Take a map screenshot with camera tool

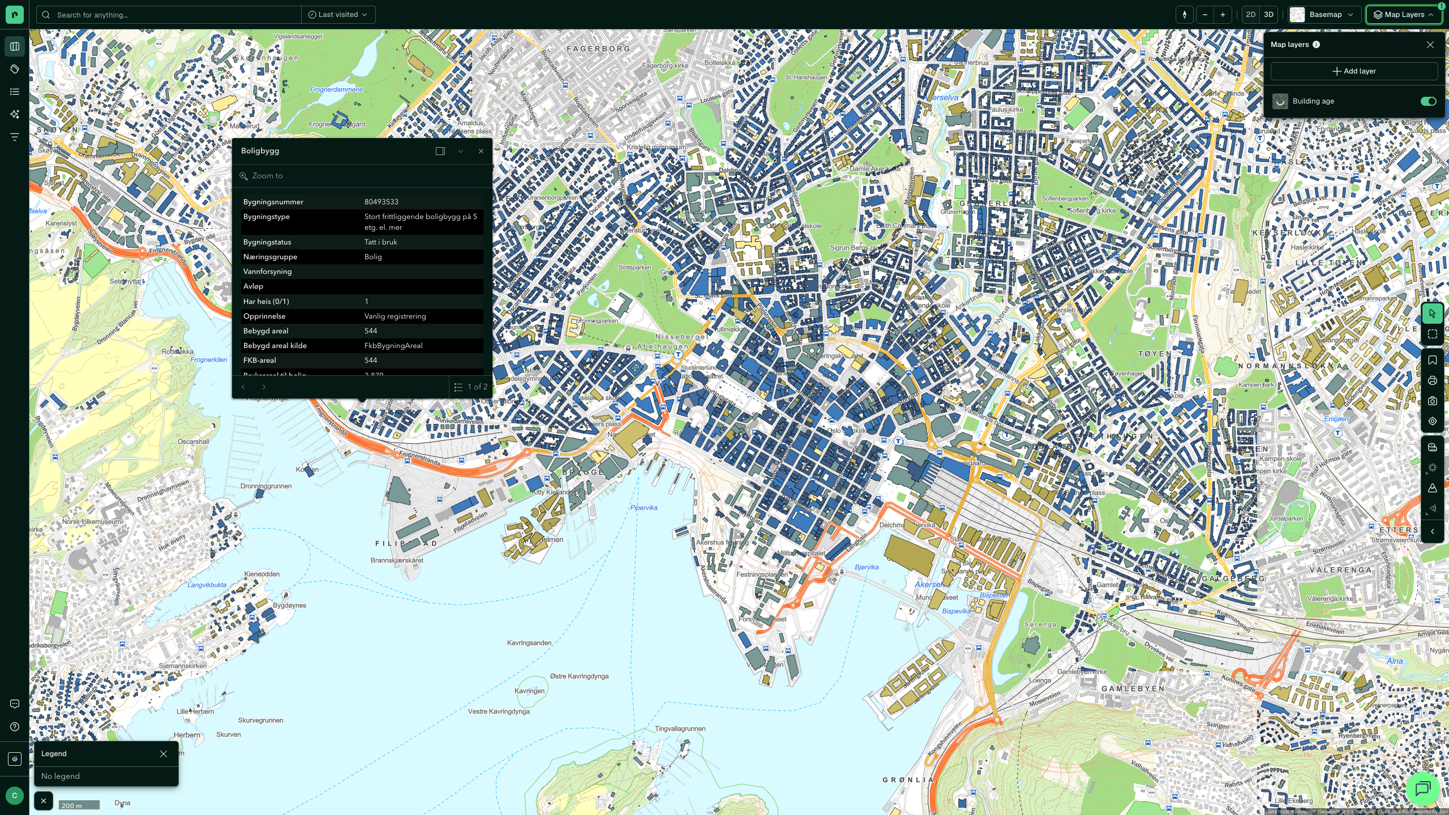tap(1433, 401)
